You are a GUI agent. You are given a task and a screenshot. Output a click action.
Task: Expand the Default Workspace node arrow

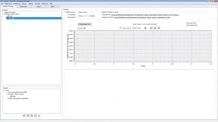[x=3, y=12]
